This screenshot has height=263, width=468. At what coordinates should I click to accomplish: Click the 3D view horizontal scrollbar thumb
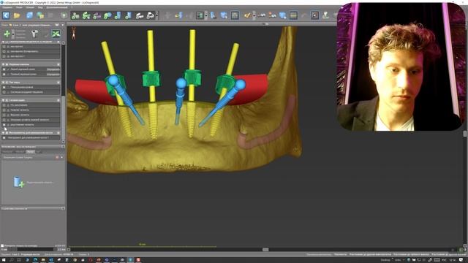[x=265, y=250]
